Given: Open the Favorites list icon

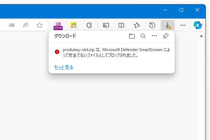Looking at the screenshot, I should pos(137,25).
